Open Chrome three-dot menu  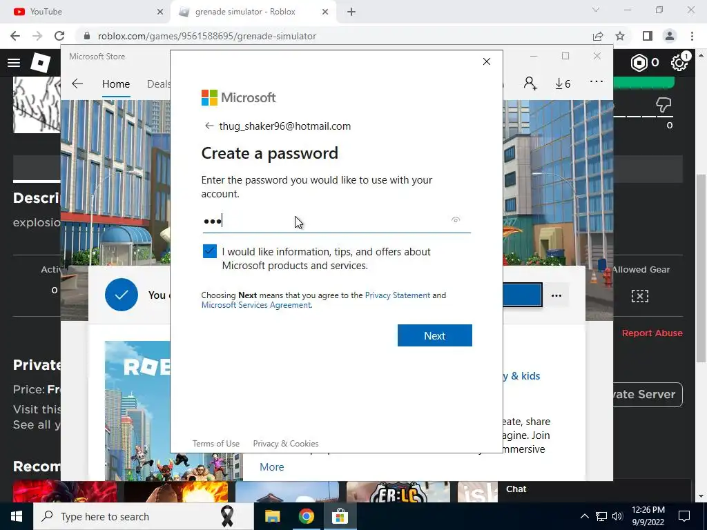[x=692, y=36]
